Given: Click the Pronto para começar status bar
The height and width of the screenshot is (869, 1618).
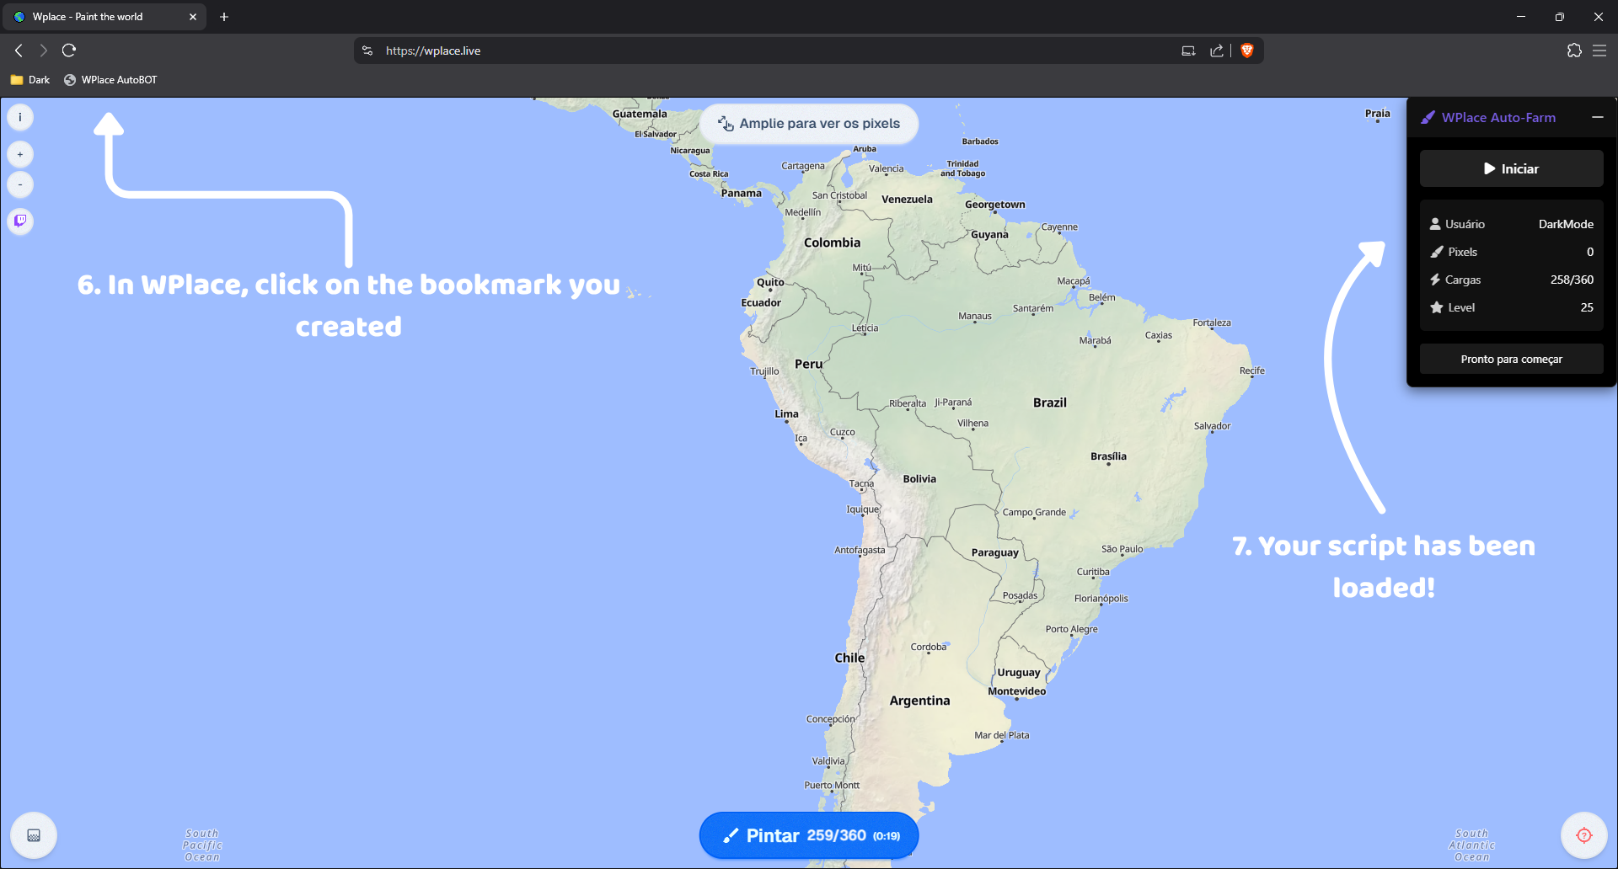Looking at the screenshot, I should pos(1512,359).
